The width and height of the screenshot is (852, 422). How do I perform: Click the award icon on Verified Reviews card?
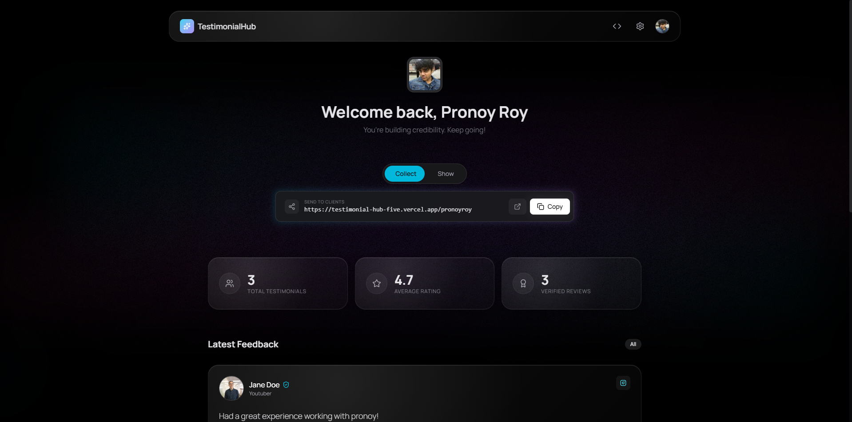pyautogui.click(x=523, y=283)
